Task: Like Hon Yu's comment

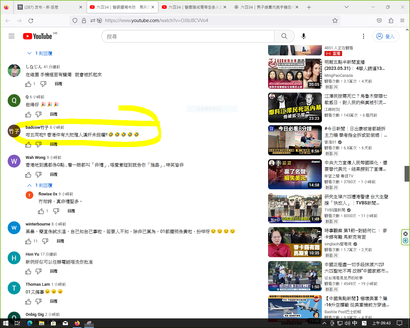Action: click(28, 271)
